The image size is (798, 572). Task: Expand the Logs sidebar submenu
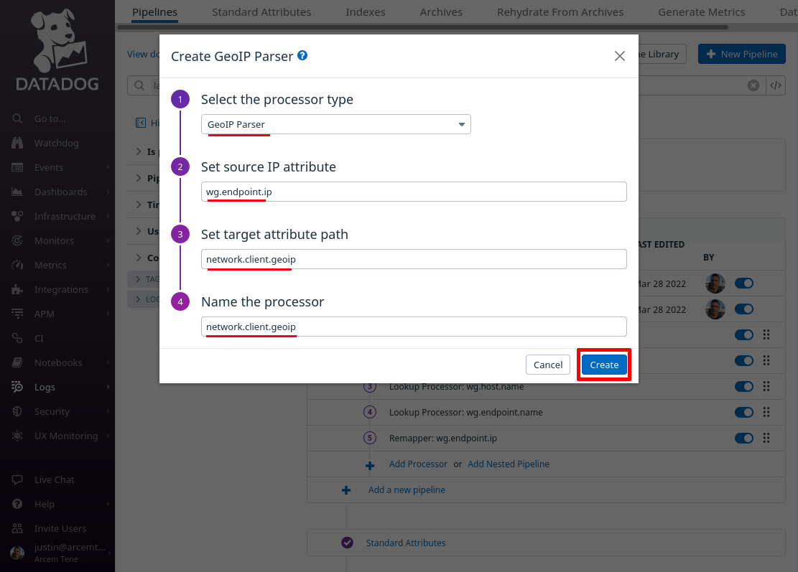coord(108,387)
